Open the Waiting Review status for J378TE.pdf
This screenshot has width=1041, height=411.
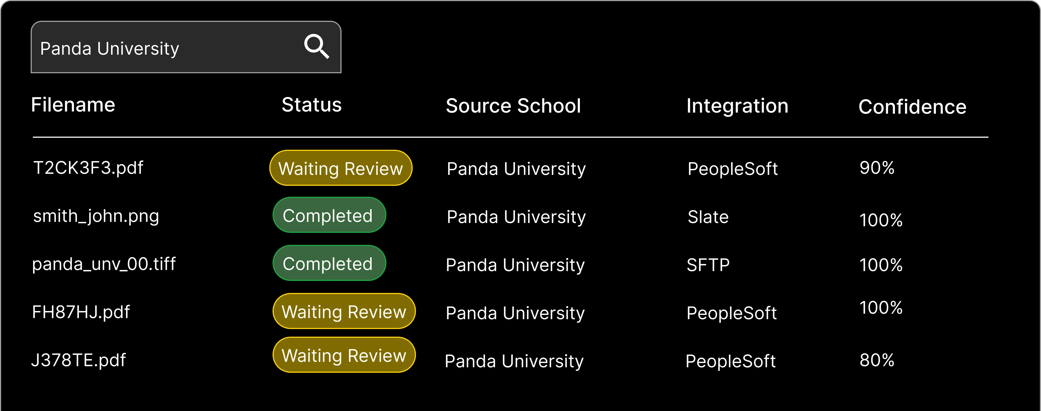point(344,355)
